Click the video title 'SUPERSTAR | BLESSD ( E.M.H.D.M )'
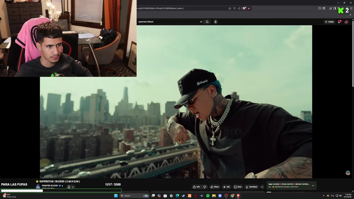 click(59, 181)
